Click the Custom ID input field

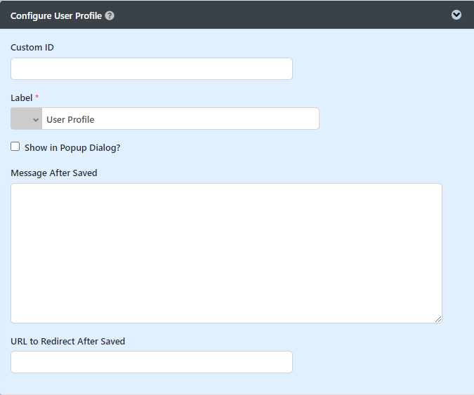pyautogui.click(x=152, y=69)
